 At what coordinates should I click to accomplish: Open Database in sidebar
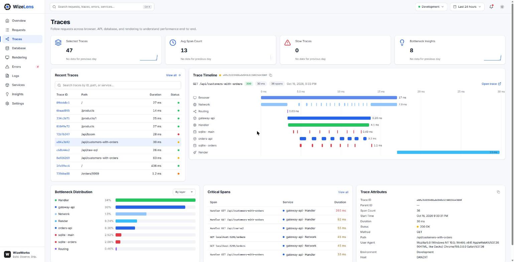22,48
